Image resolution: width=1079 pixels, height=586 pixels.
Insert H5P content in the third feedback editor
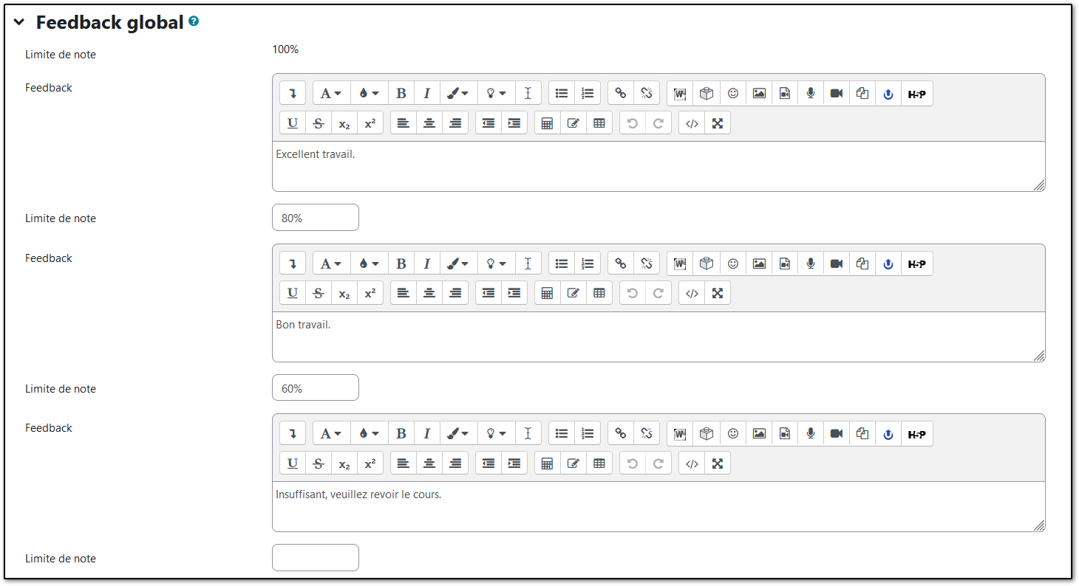916,433
